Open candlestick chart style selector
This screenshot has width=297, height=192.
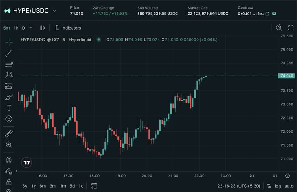tap(42, 28)
